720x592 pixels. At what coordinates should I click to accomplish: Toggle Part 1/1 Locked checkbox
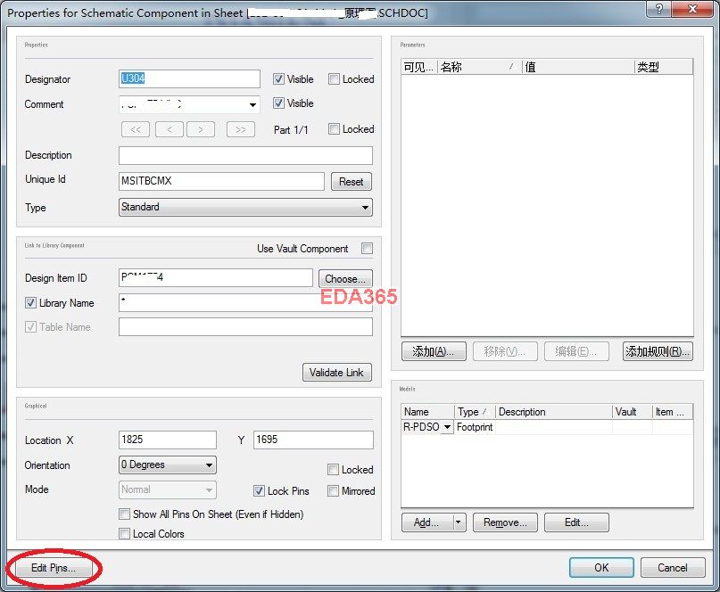(334, 129)
